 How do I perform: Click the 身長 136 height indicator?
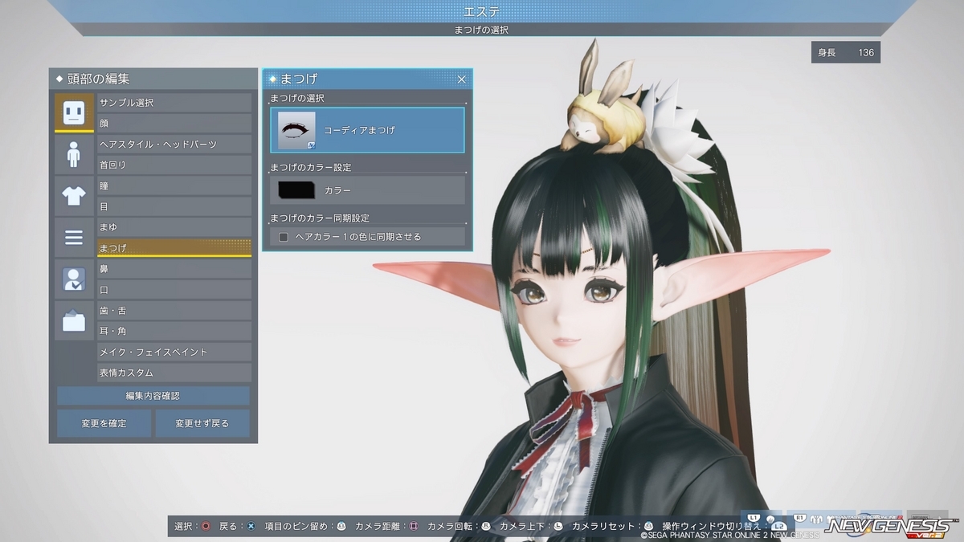tap(846, 52)
